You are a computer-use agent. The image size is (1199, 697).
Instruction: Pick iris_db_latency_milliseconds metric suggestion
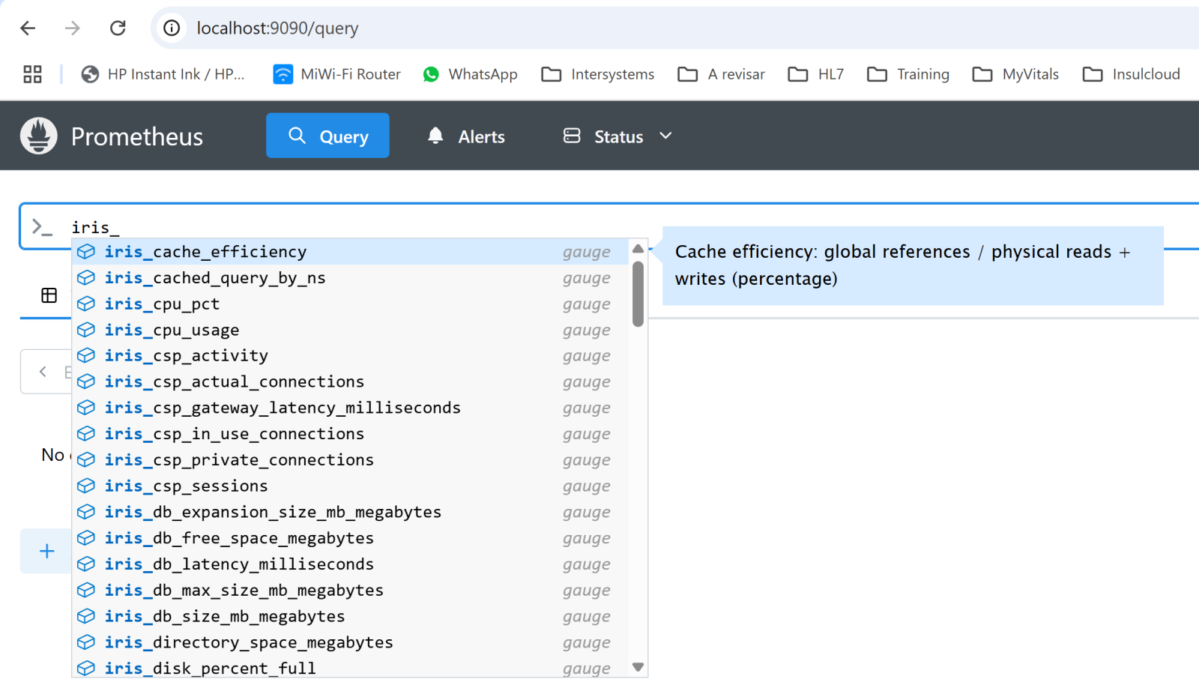coord(239,564)
